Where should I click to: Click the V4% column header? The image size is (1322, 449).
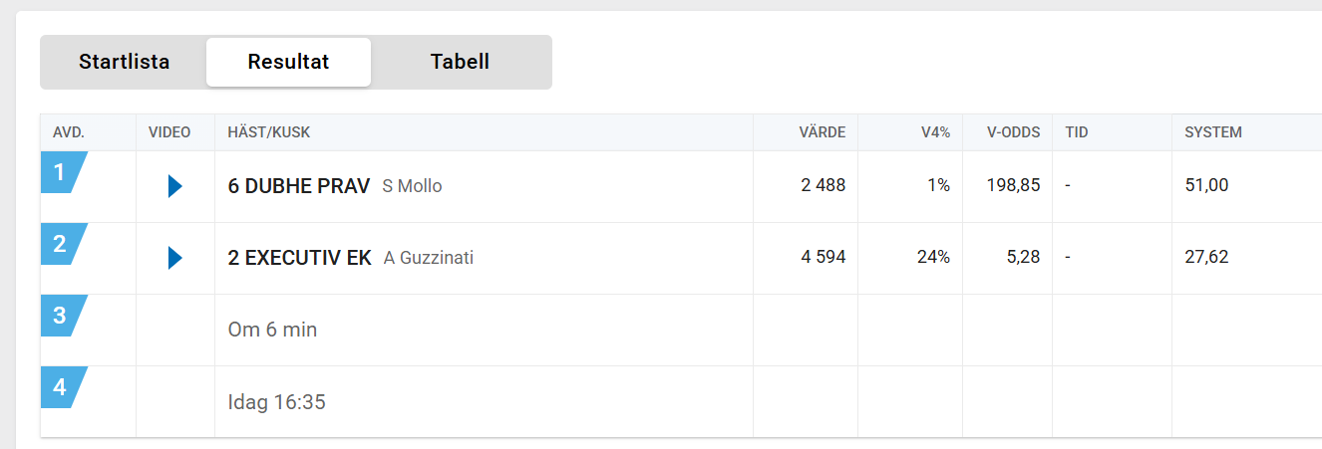tap(935, 132)
